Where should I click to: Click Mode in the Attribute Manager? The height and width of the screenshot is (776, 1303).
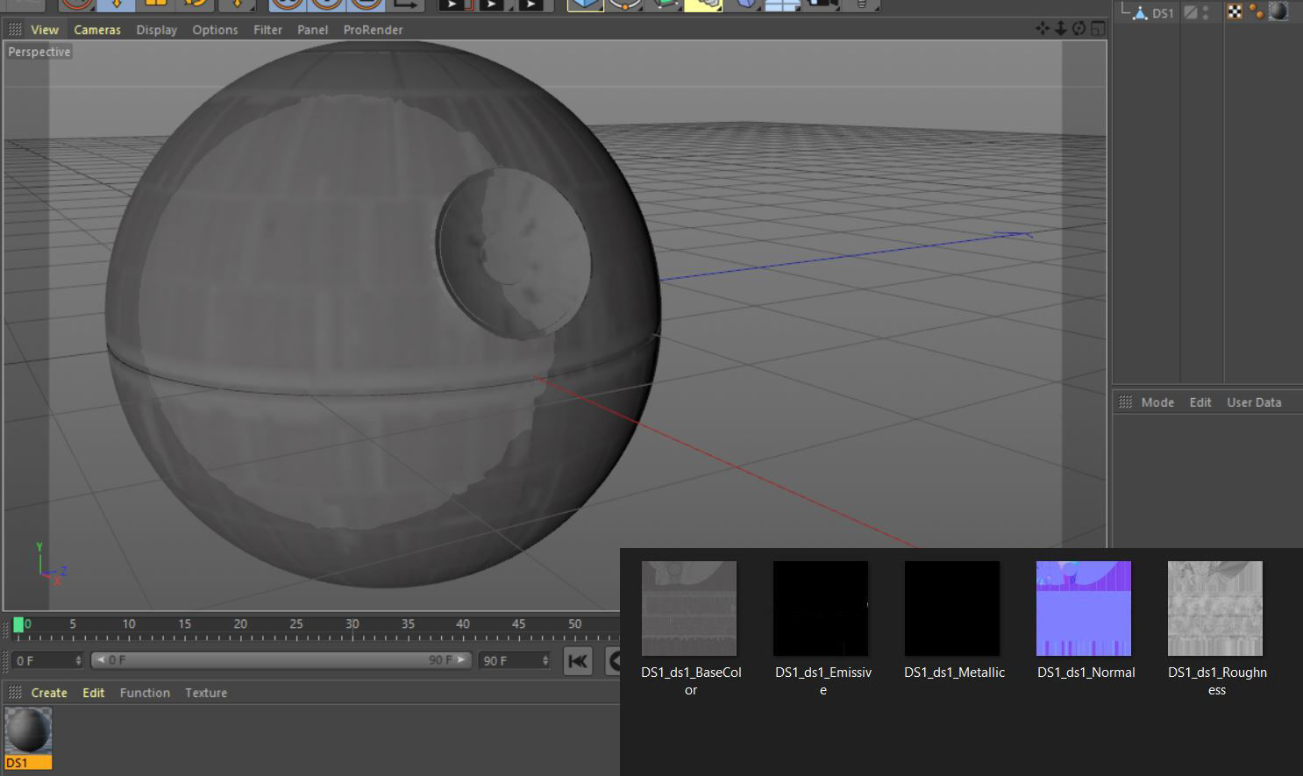[1157, 402]
